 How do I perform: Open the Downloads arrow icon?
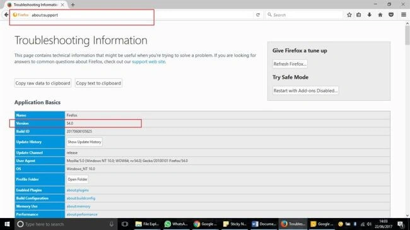pos(369,15)
